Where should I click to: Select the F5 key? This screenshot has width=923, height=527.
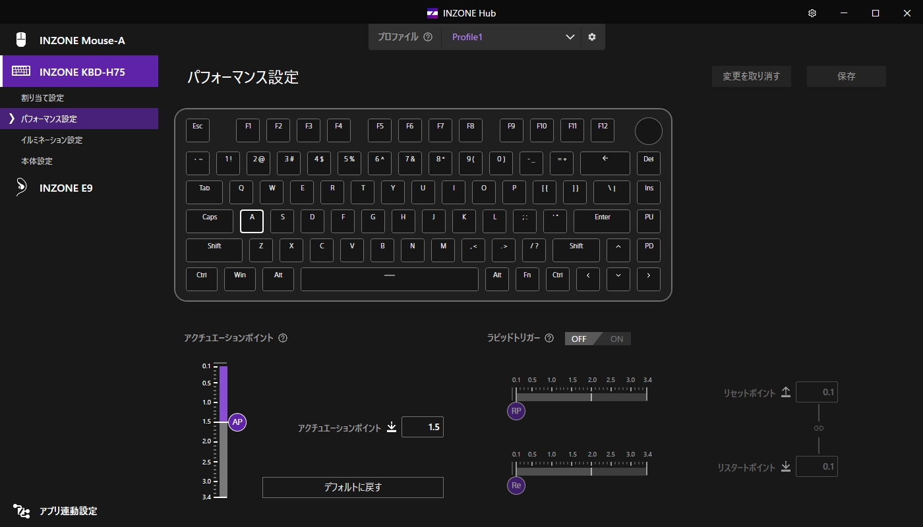[380, 130]
